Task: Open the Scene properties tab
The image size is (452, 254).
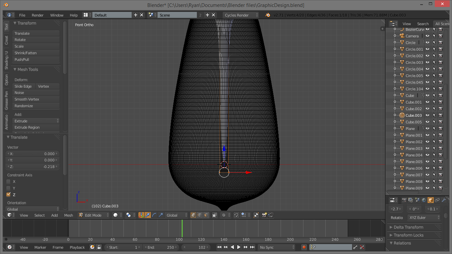Action: pyautogui.click(x=417, y=200)
